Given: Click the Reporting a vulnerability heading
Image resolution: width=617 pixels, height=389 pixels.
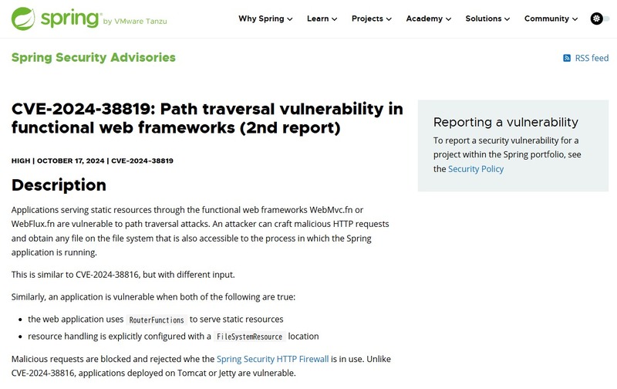Looking at the screenshot, I should 505,122.
